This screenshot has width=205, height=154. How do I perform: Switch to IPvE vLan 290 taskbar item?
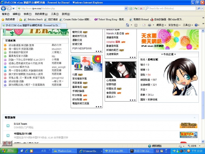click(116, 151)
